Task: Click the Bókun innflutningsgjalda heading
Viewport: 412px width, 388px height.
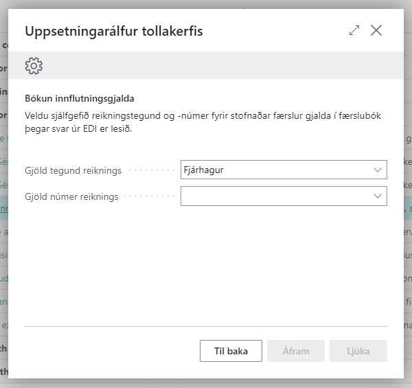Action: pos(79,98)
